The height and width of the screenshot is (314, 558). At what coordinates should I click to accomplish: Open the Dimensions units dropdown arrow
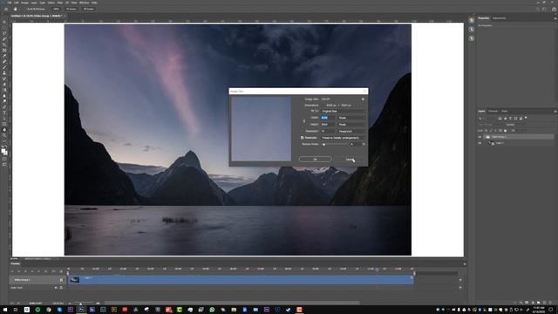click(x=323, y=106)
